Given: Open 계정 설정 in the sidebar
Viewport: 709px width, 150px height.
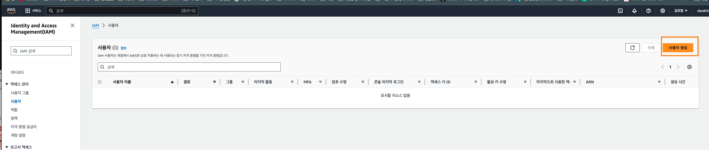Looking at the screenshot, I should pos(18,135).
